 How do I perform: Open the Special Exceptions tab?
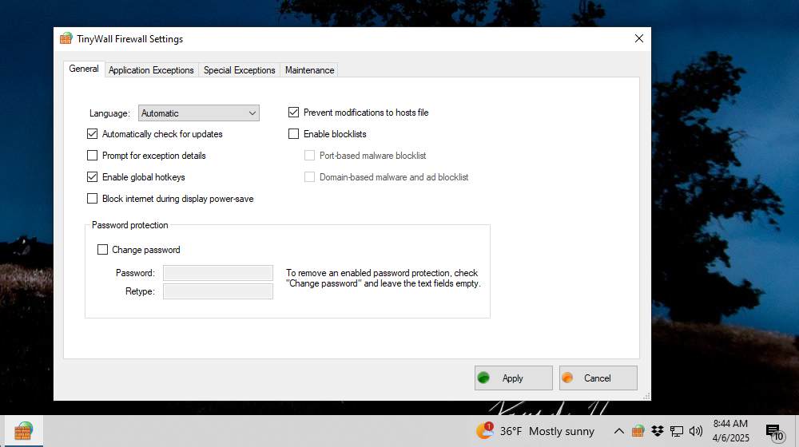240,70
